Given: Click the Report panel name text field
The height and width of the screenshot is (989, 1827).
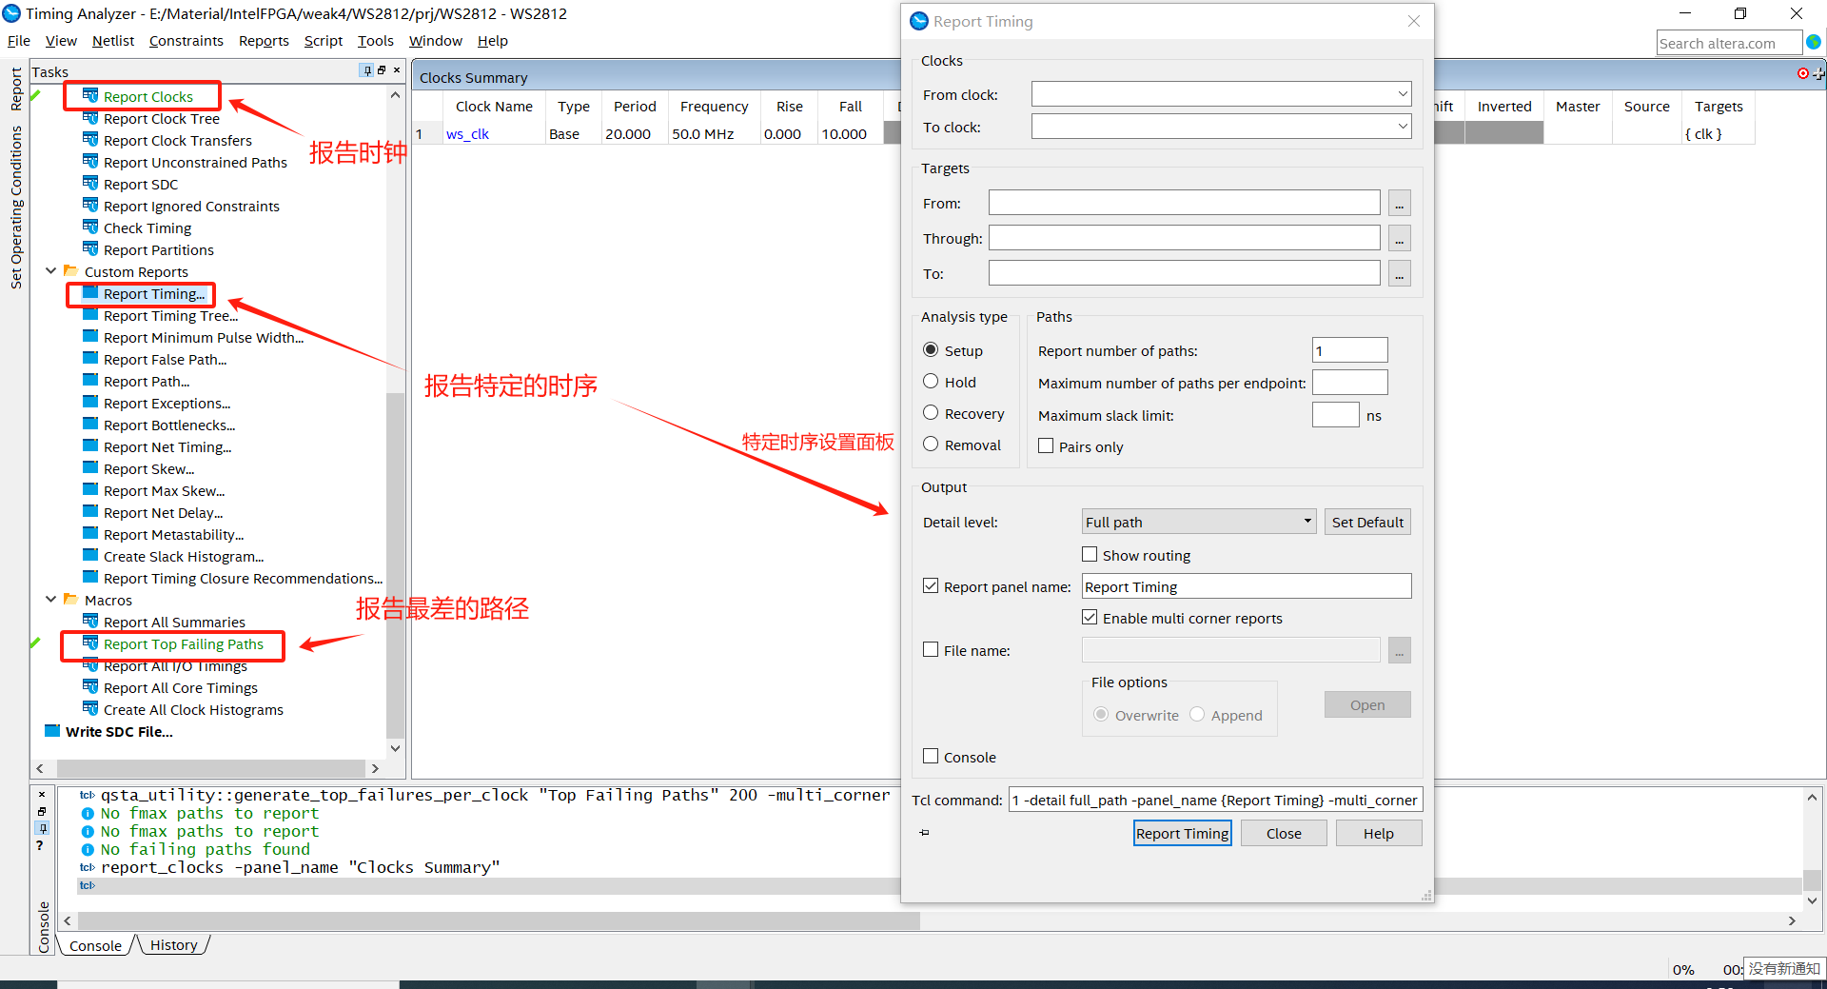Looking at the screenshot, I should click(1247, 586).
